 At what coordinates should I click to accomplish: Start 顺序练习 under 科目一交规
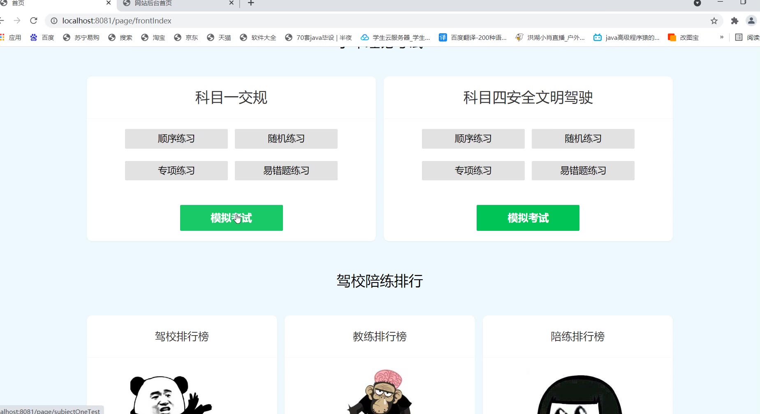pos(176,139)
